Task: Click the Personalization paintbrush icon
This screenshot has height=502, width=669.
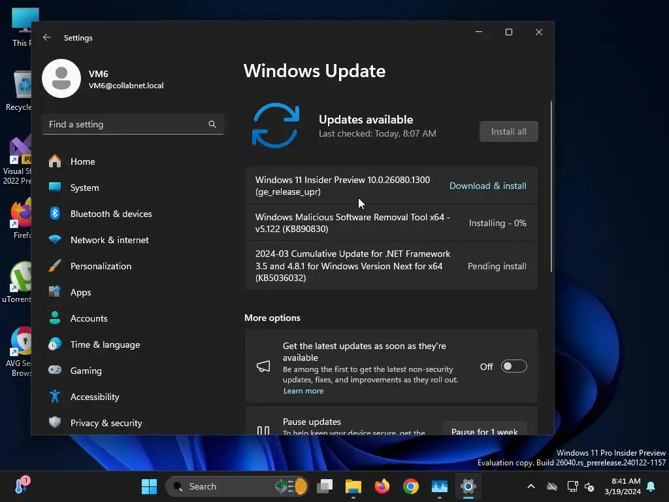Action: (55, 266)
